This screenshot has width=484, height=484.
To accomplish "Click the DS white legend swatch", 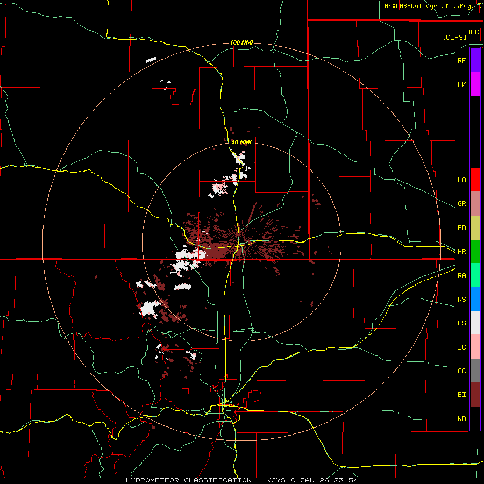I will pyautogui.click(x=475, y=323).
